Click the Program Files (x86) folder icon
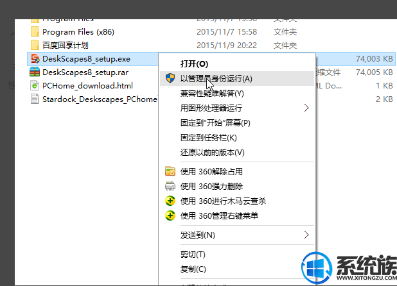The height and width of the screenshot is (286, 397). point(35,32)
